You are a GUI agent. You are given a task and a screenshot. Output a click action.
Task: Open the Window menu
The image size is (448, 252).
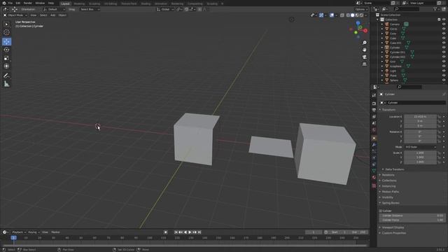(40, 3)
